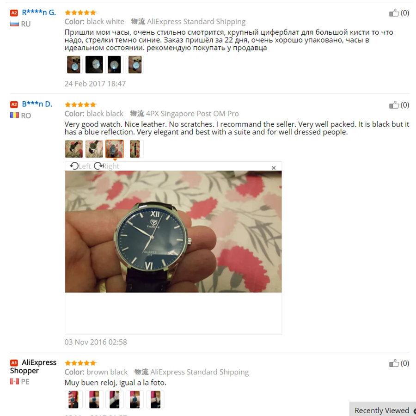
Task: Rotate the enlarged photo right
Action: tap(107, 166)
